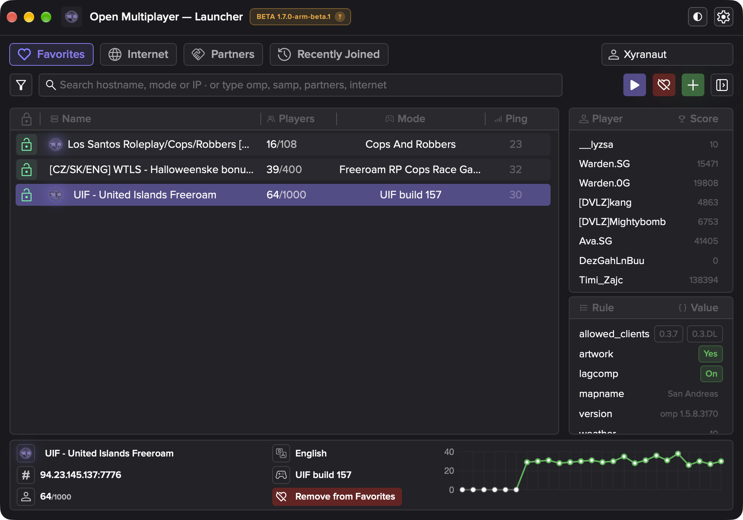Image resolution: width=743 pixels, height=520 pixels.
Task: Switch to the Favorites tab
Action: point(51,54)
